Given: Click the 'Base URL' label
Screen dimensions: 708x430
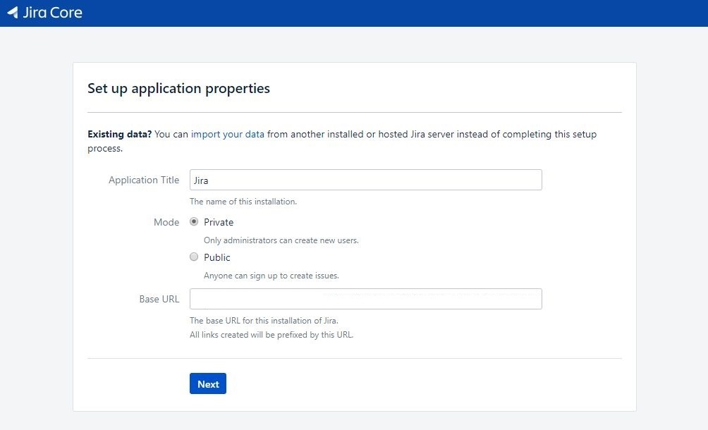Looking at the screenshot, I should [159, 299].
